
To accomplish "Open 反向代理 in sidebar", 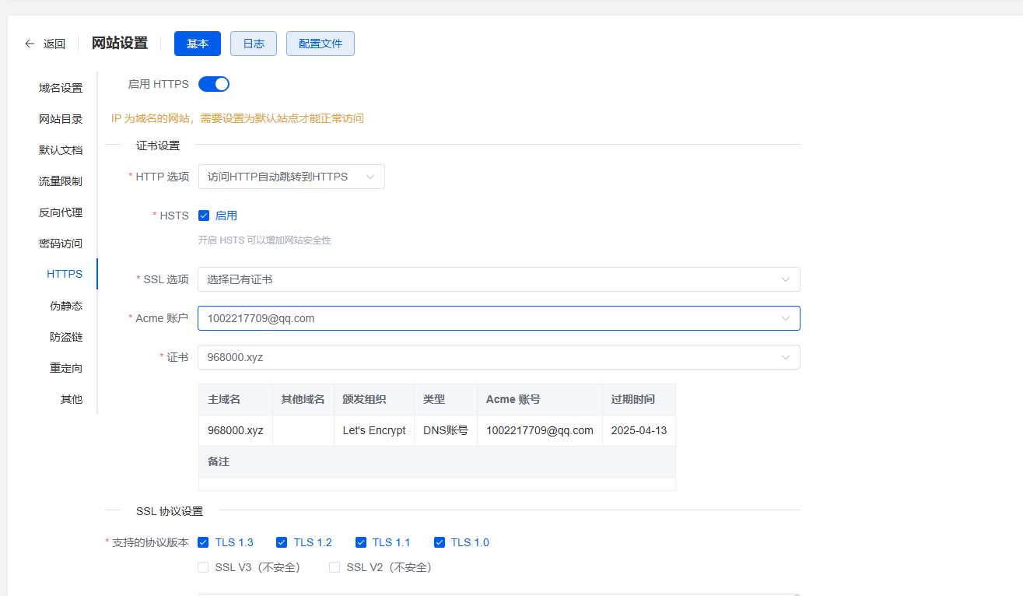I will pos(61,212).
